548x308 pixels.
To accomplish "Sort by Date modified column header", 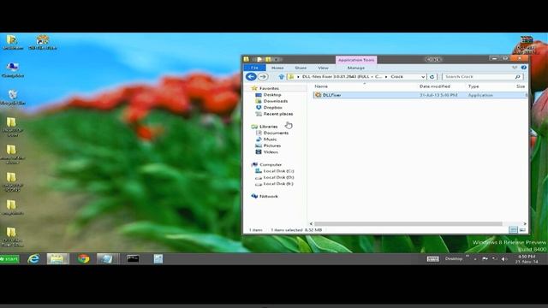I will click(434, 86).
